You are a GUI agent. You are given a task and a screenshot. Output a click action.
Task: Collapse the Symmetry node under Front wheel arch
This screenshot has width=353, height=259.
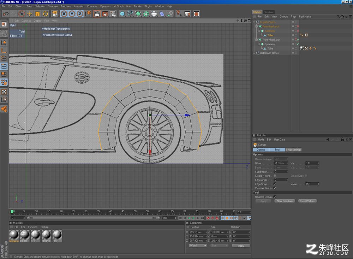(259, 44)
